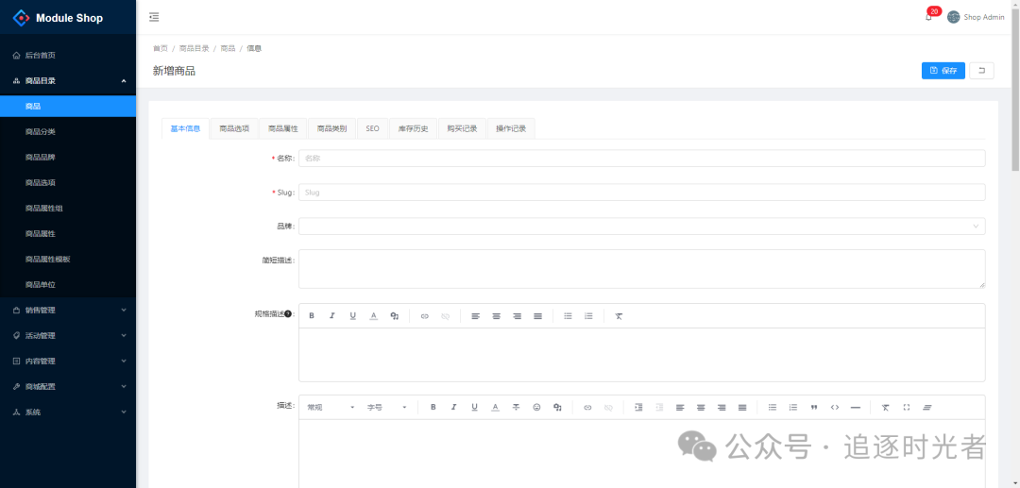The height and width of the screenshot is (488, 1020).
Task: Insert a blockquote in the 描述 editor
Action: pos(814,407)
